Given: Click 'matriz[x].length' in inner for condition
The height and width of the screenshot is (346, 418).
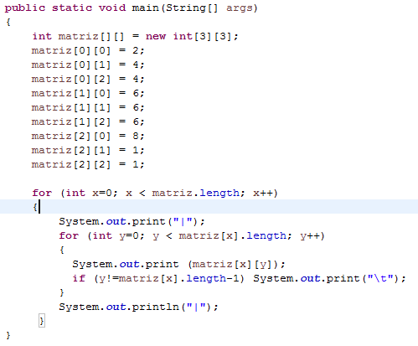Looking at the screenshot, I should tap(233, 235).
